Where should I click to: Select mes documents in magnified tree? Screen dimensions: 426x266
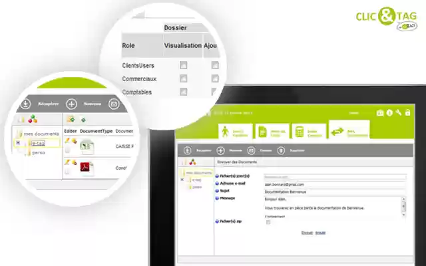[41, 134]
